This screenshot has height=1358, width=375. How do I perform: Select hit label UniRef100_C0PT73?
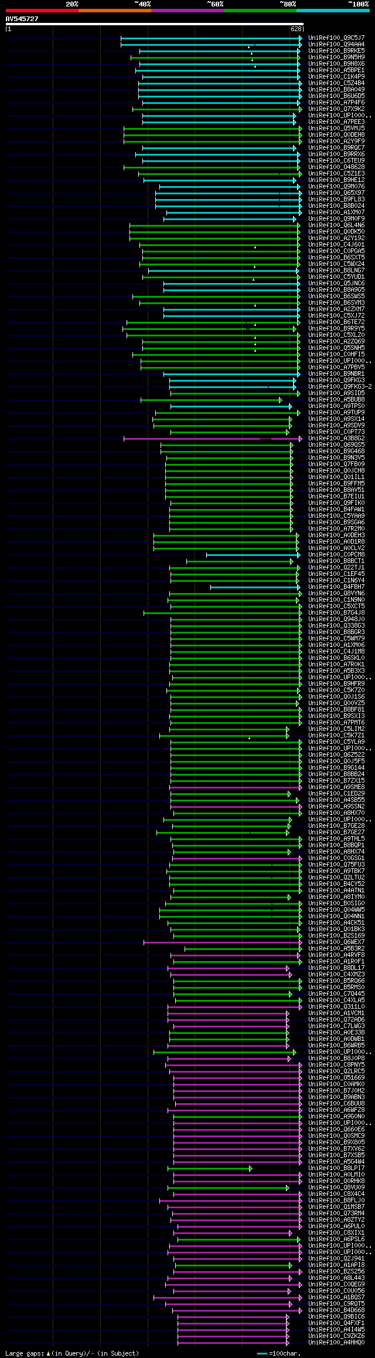(x=336, y=432)
